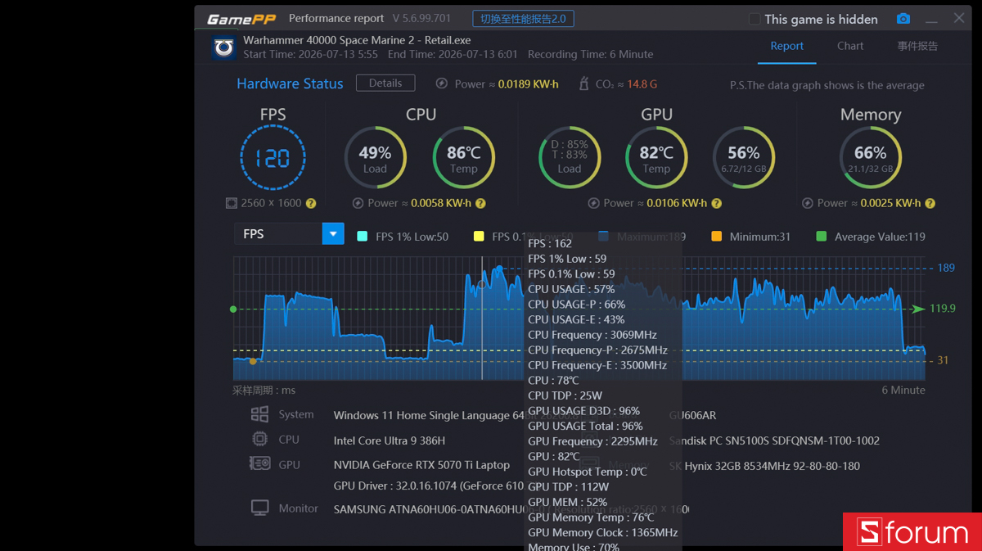Image resolution: width=982 pixels, height=551 pixels.
Task: Open the 事件报告 tab
Action: point(917,46)
